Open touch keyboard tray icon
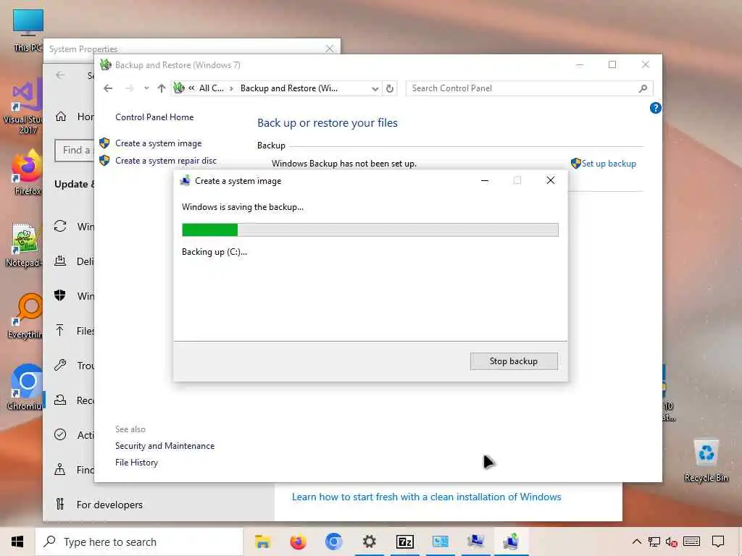This screenshot has width=742, height=556. (691, 542)
